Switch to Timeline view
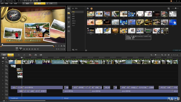This screenshot has height=102, width=181. [11, 55]
